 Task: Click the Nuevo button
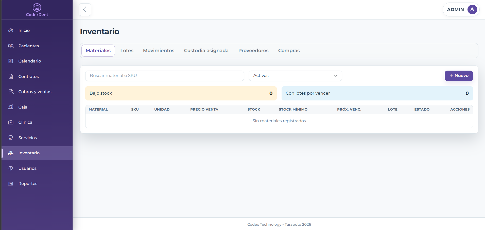pos(459,76)
